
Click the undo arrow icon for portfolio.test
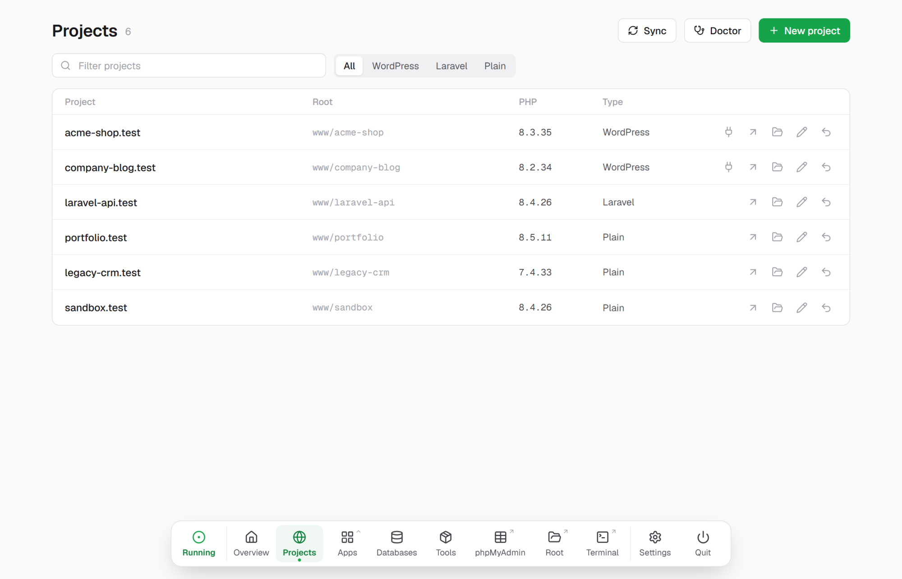(826, 237)
